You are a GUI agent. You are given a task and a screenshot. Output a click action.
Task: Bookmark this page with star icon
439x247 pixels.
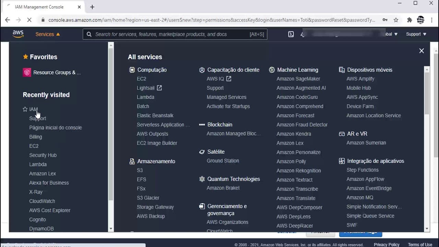[x=396, y=20]
